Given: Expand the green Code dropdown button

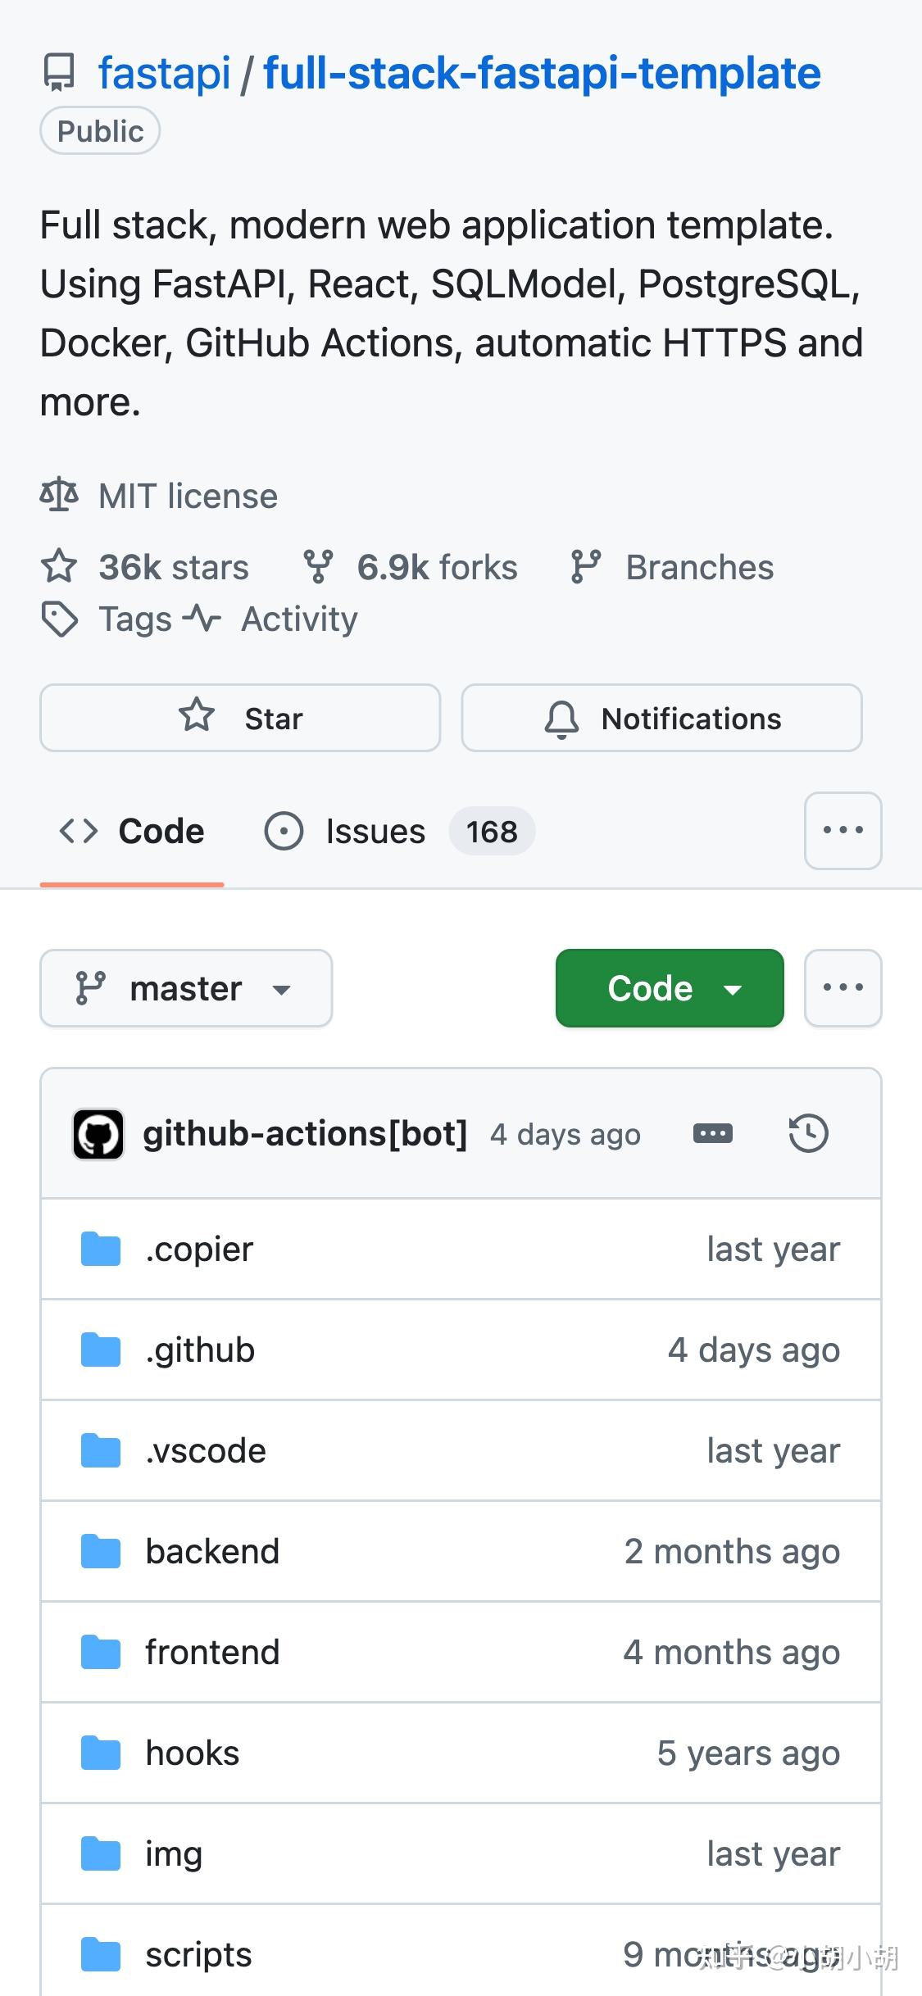Looking at the screenshot, I should tap(670, 988).
